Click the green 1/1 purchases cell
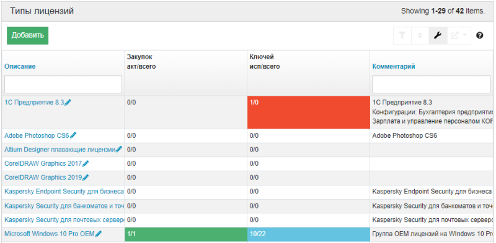 [186, 234]
